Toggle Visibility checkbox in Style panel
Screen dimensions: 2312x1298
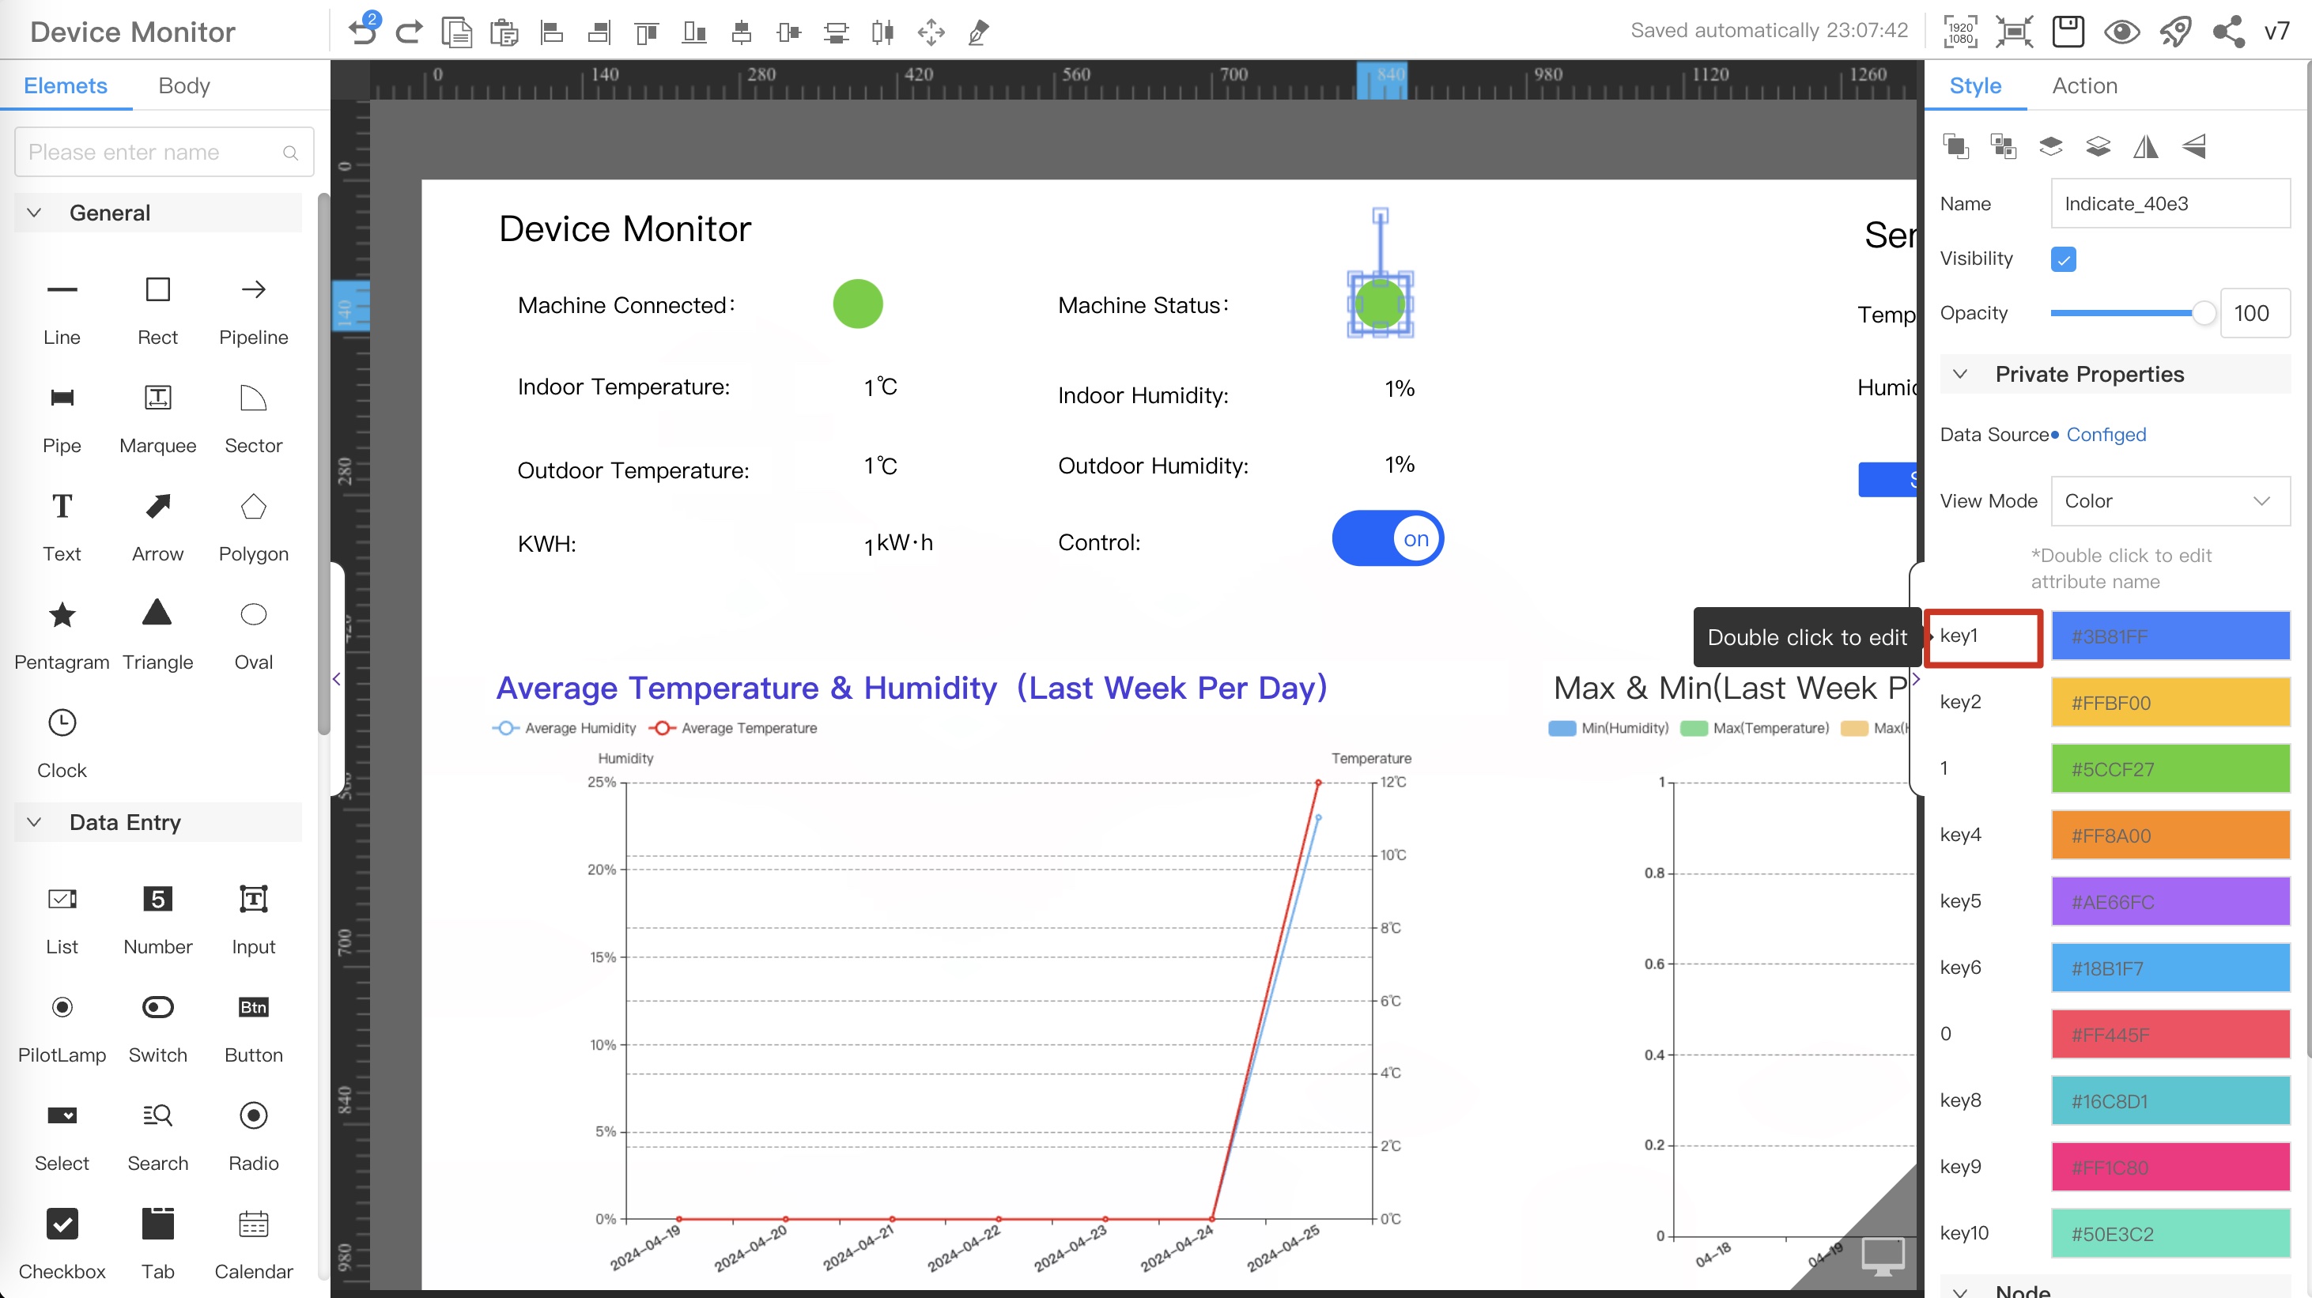pos(2063,258)
